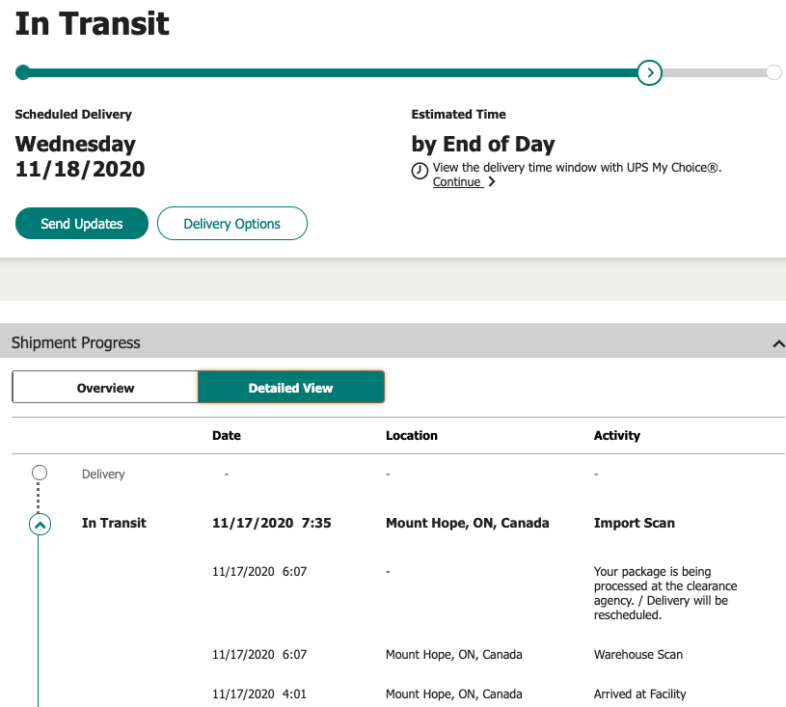Select the Detailed View tab

pos(290,388)
